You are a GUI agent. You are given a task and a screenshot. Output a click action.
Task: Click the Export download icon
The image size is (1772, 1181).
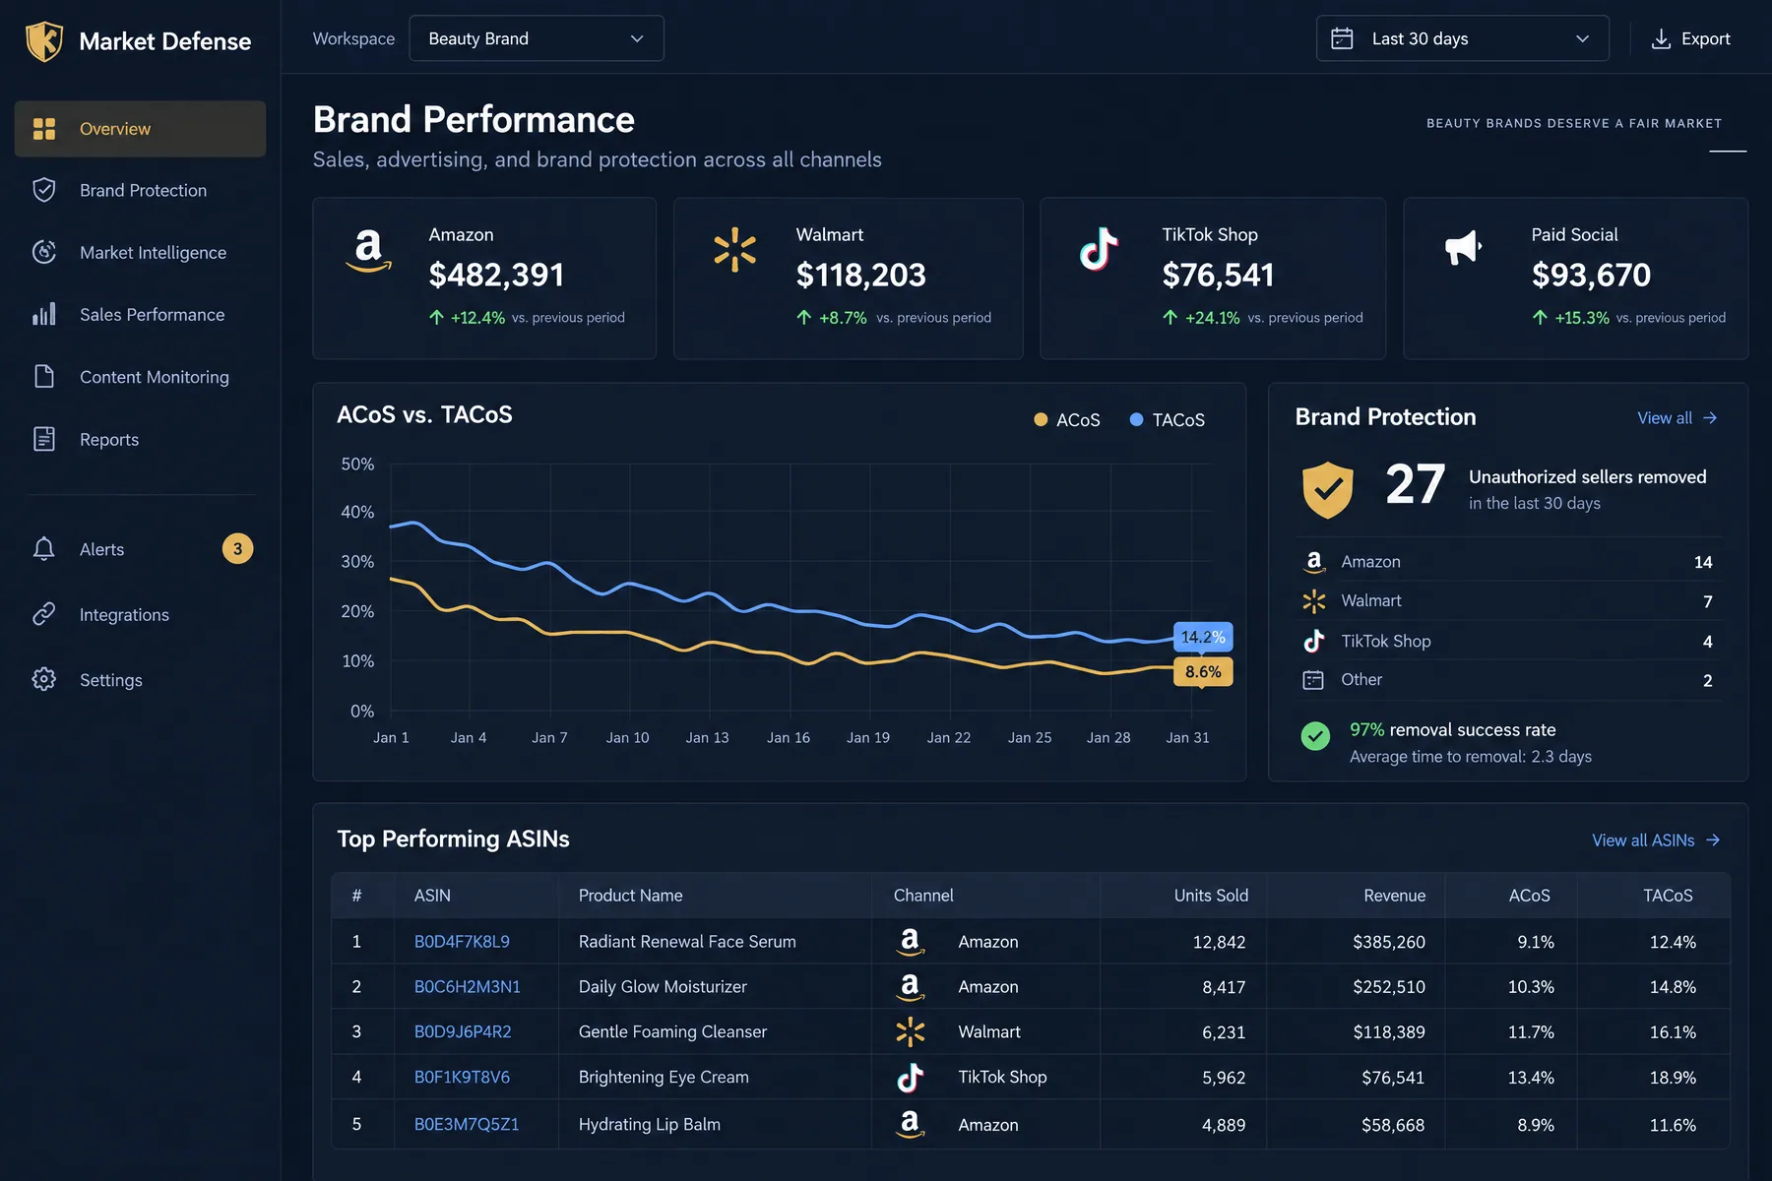(1661, 38)
